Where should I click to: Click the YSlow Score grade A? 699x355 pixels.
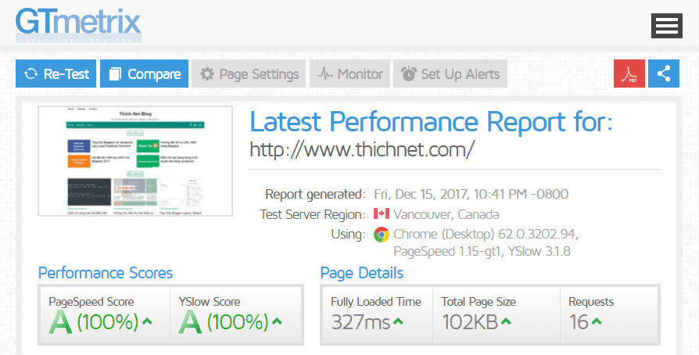[x=190, y=322]
